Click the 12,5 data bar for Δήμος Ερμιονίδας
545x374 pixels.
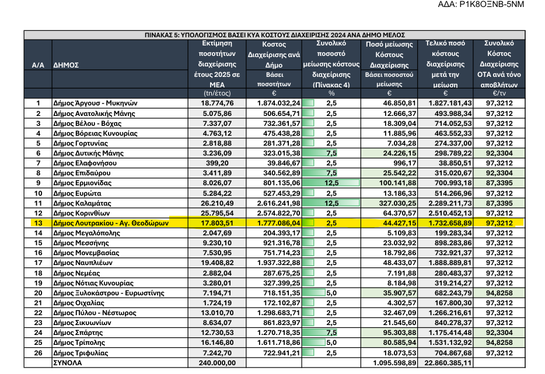pyautogui.click(x=331, y=183)
